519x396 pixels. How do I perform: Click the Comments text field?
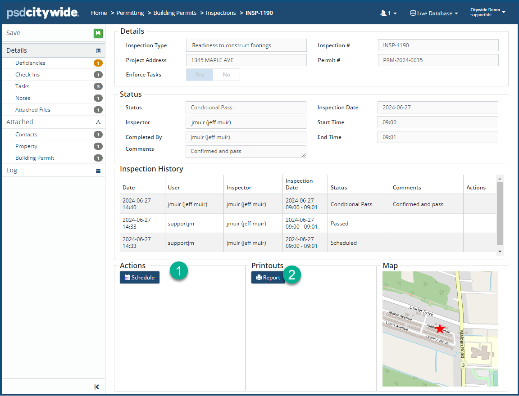(246, 152)
